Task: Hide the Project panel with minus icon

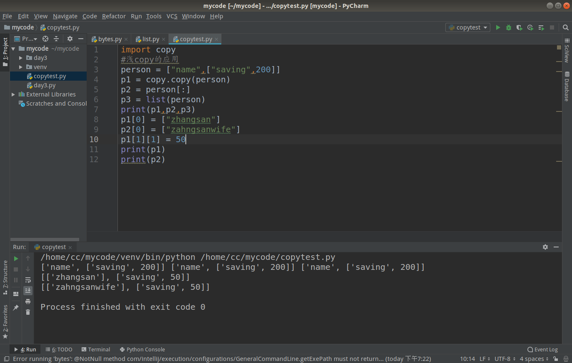Action: tap(81, 39)
